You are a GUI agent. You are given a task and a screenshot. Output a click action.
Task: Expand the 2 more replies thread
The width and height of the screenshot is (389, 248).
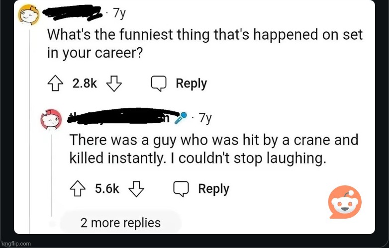[x=120, y=223]
